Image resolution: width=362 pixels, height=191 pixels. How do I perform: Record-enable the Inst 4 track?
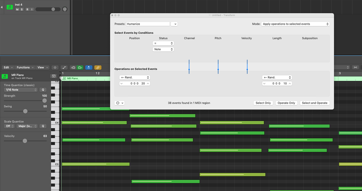tap(27, 9)
